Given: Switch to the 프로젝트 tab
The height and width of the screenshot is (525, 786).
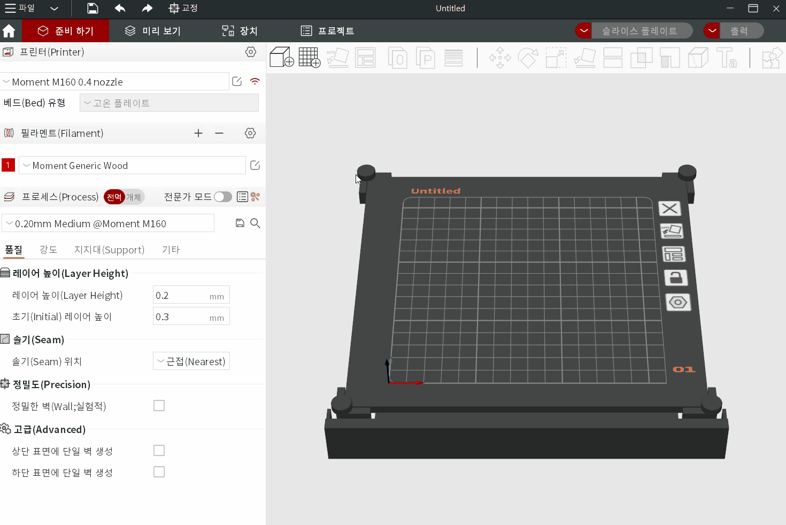Looking at the screenshot, I should 327,31.
